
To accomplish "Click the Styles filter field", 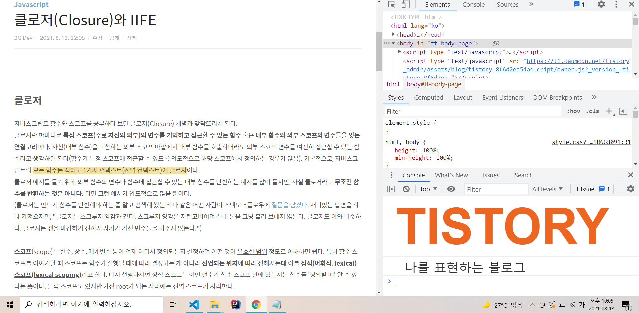I will pyautogui.click(x=473, y=112).
